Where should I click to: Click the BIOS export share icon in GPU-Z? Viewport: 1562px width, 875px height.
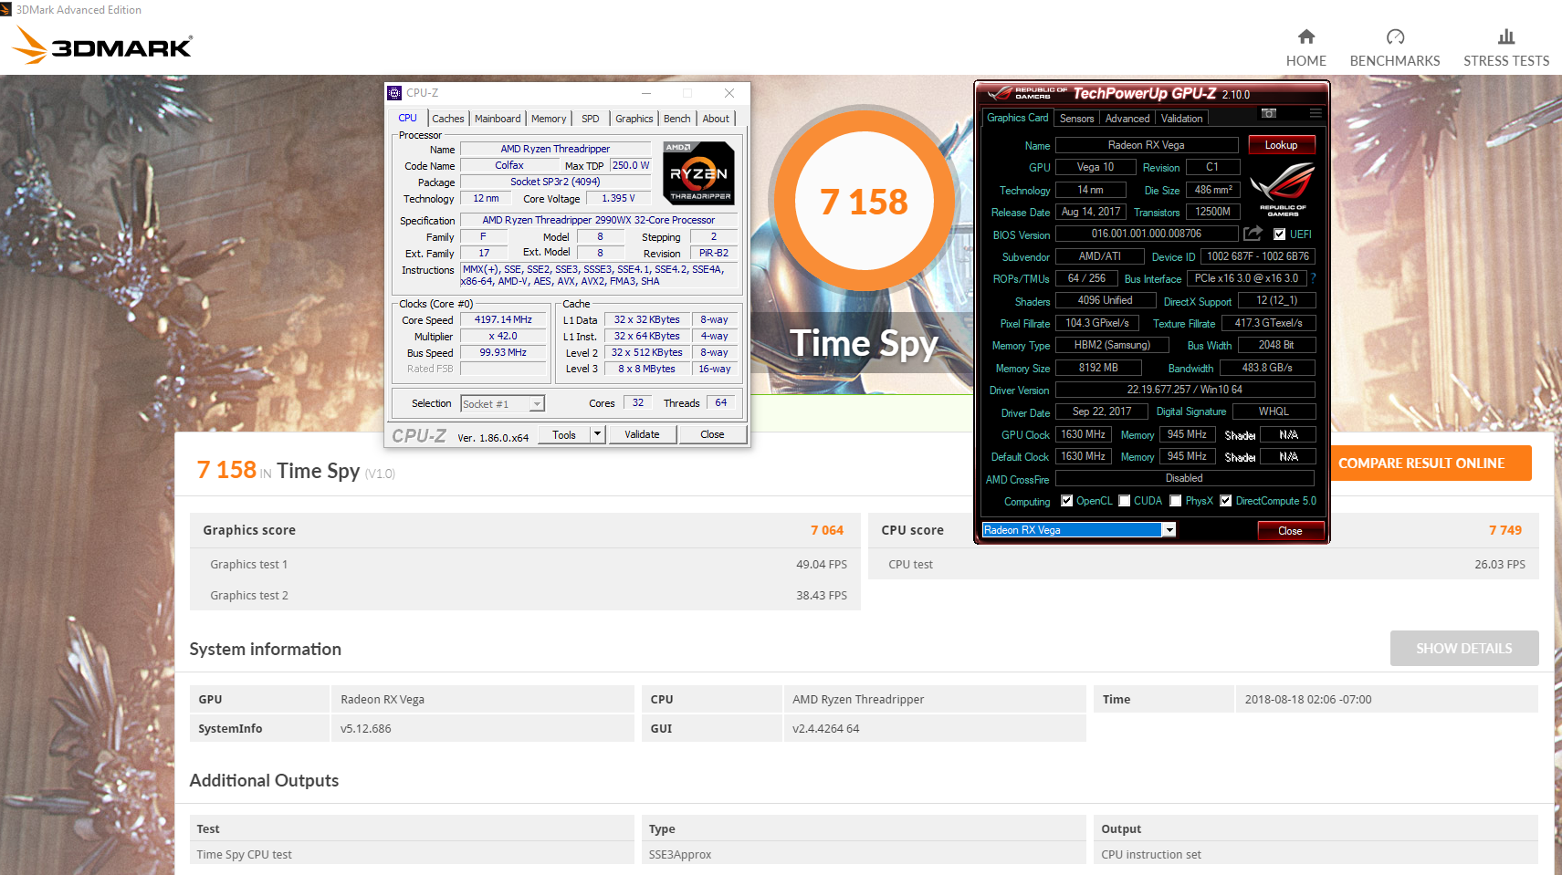(x=1253, y=234)
